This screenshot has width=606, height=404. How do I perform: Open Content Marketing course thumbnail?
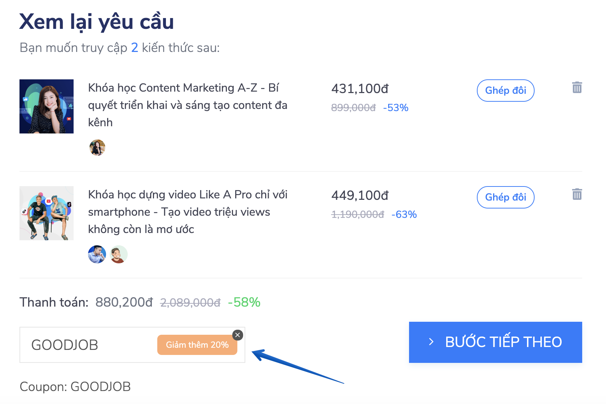tap(47, 106)
